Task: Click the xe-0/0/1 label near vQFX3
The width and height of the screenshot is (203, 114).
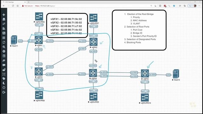Action: click(x=50, y=67)
